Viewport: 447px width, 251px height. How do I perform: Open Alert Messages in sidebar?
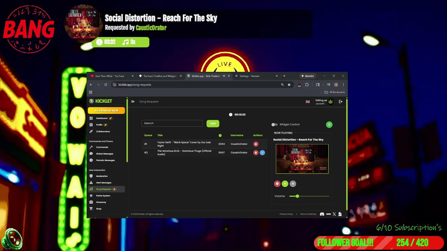click(103, 183)
